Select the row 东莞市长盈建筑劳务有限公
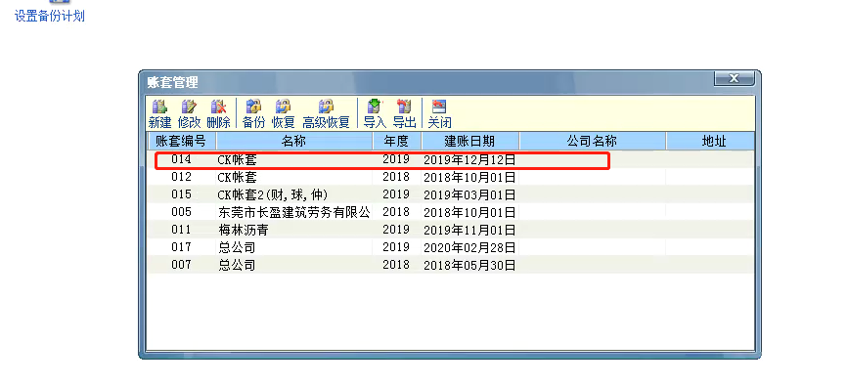 point(451,212)
